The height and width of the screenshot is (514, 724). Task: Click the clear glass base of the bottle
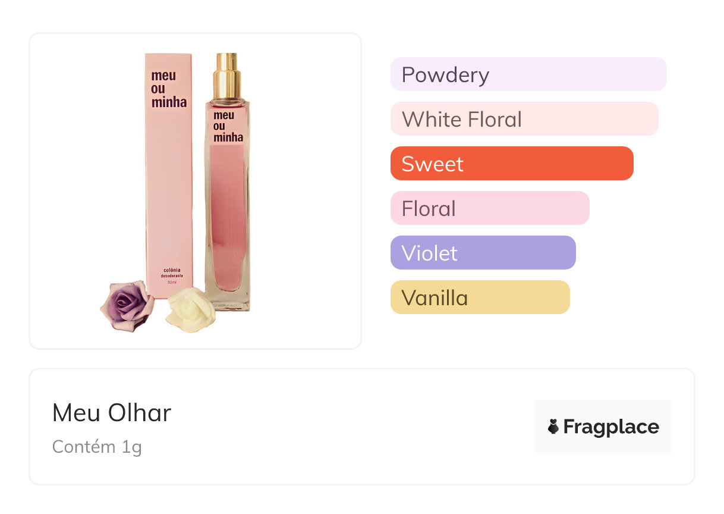(228, 301)
